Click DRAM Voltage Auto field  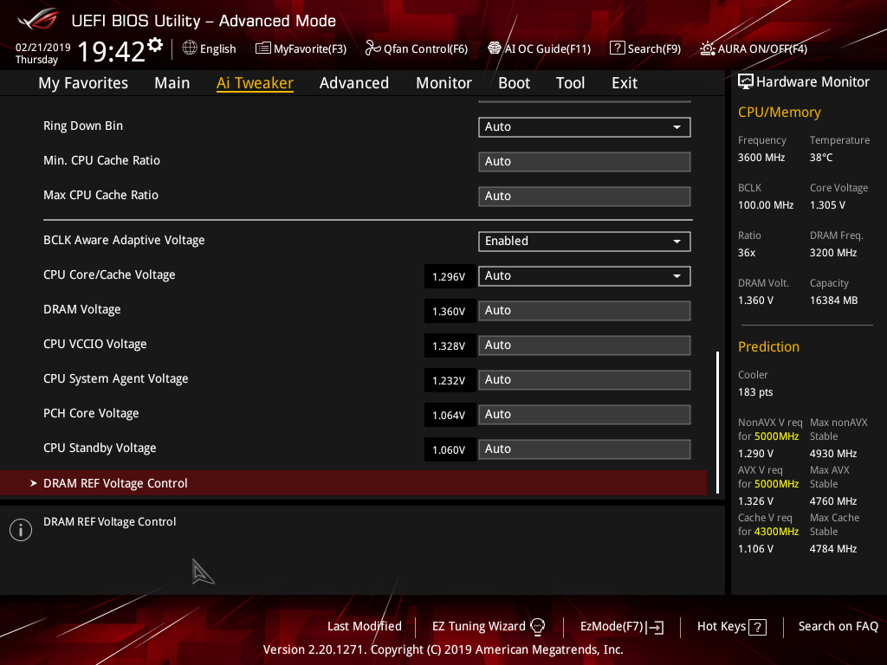pyautogui.click(x=585, y=311)
